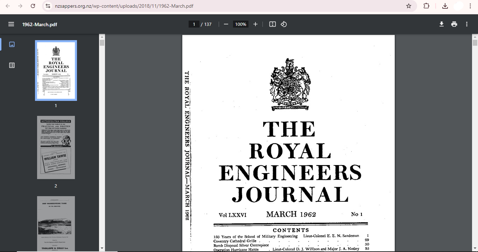This screenshot has height=252, width=478.
Task: Click the JOURNAL title word
Action: (x=290, y=195)
